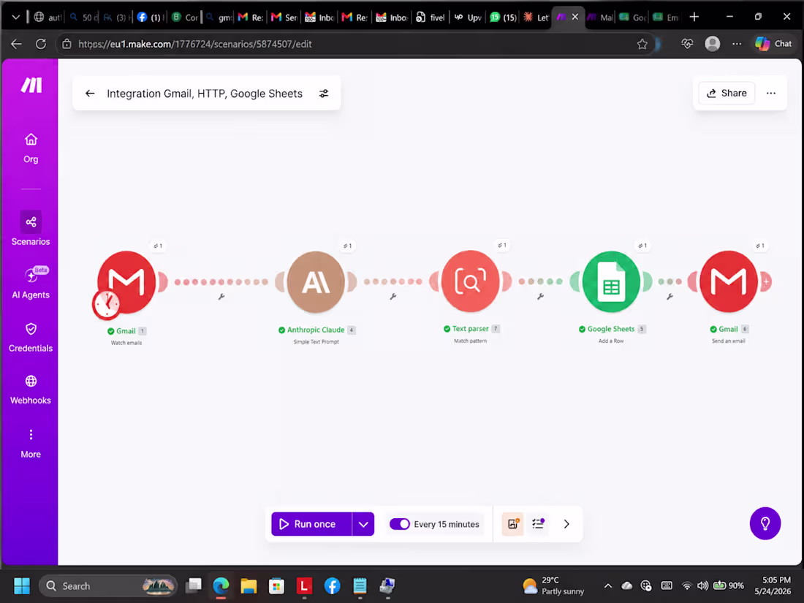Switch to the Let browser tab
Screen dimensions: 804x603
pos(536,17)
